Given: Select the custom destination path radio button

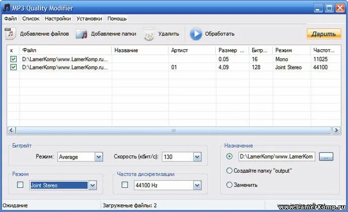Looking at the screenshot, I should tap(229, 156).
